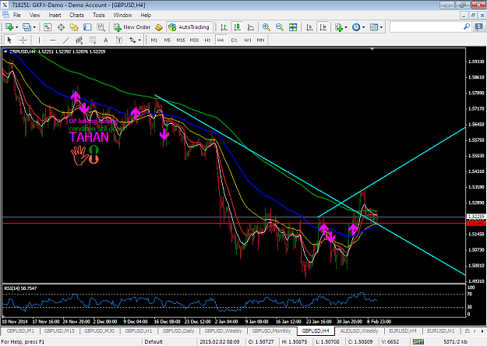Collapse the GBPUSD,H4 chart title triangle
This screenshot has width=487, height=346.
(x=5, y=51)
